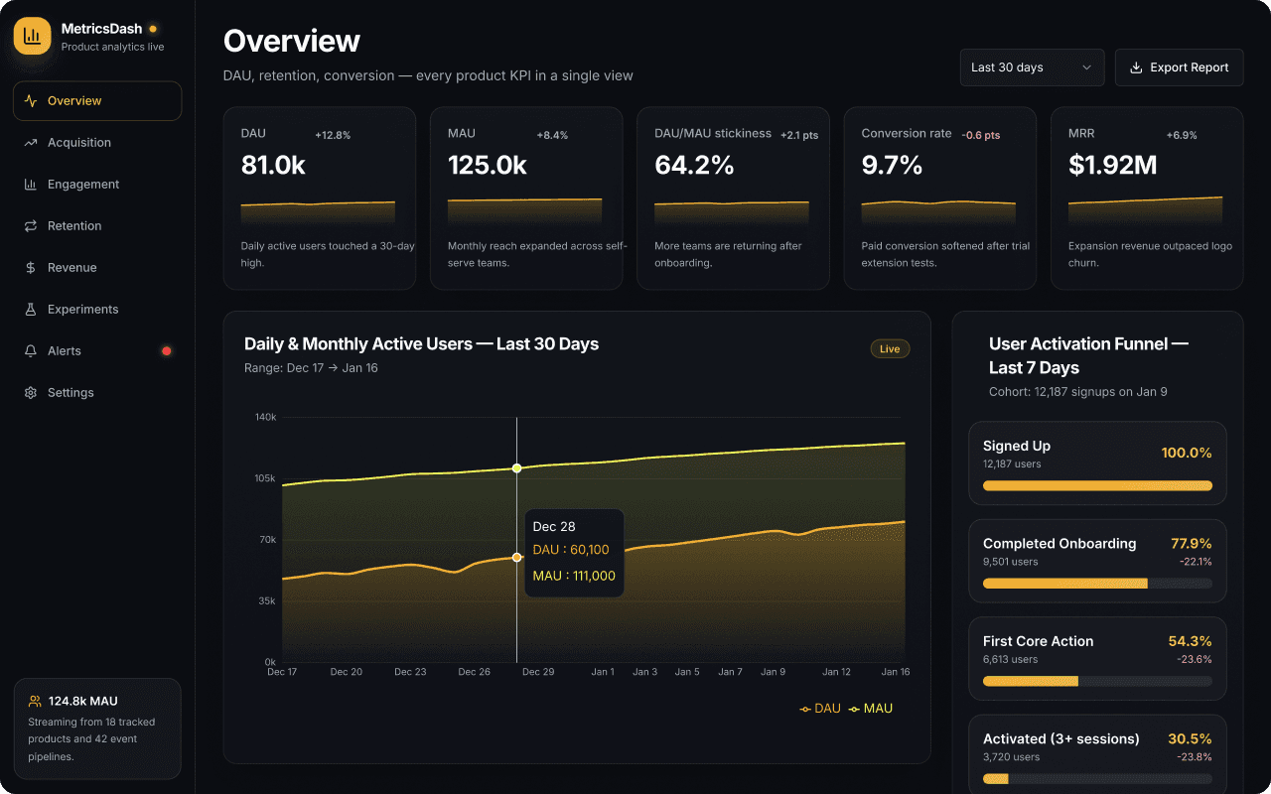Viewport: 1271px width, 794px height.
Task: Click the +2.1 pts stickiness badge
Action: pos(799,135)
